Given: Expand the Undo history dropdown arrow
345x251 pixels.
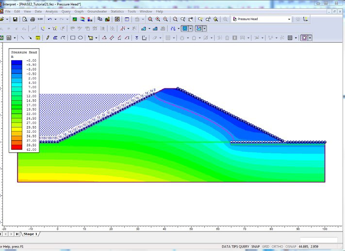Looking at the screenshot, I should pyautogui.click(x=55, y=19).
